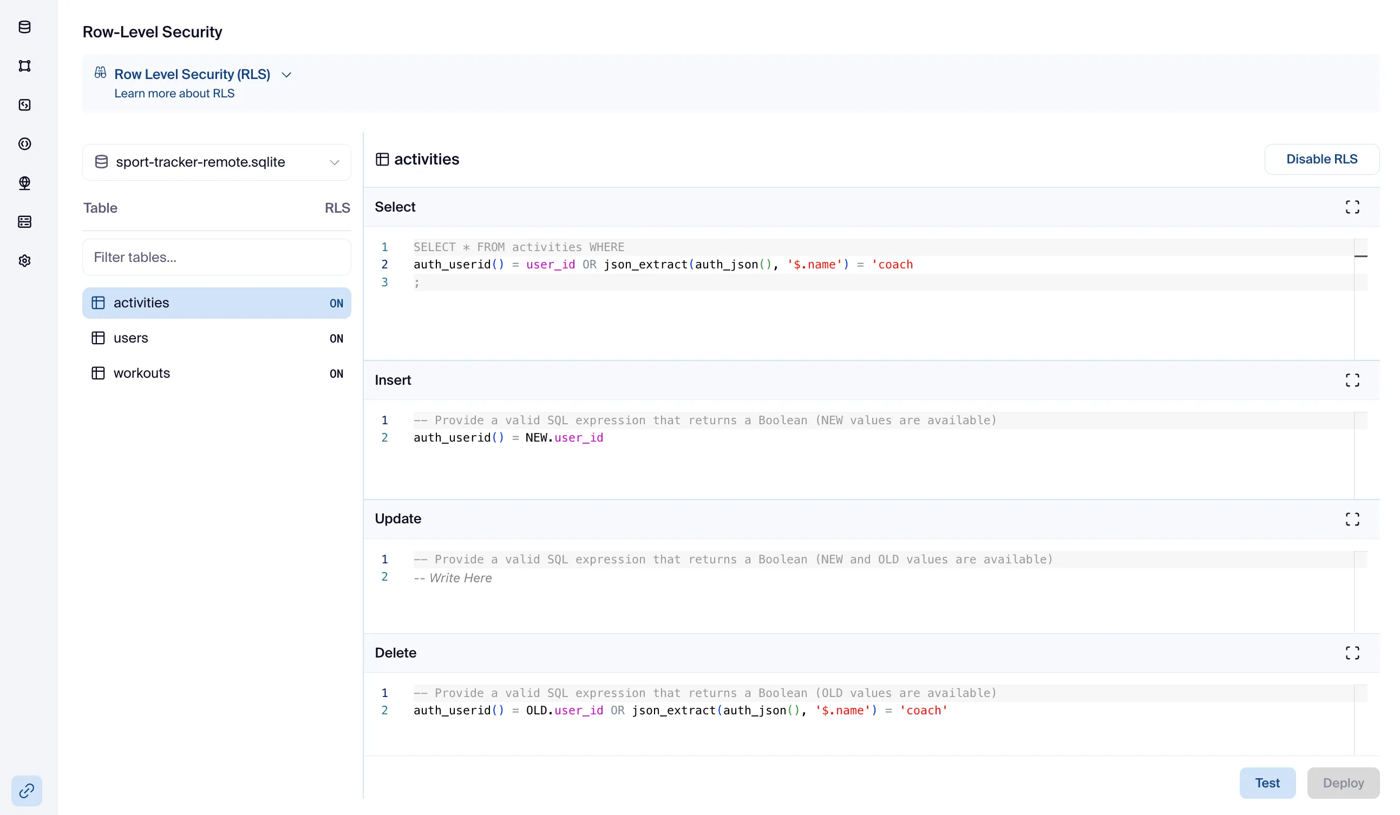Open the globe weblite sidebar icon
The height and width of the screenshot is (815, 1400).
coord(24,183)
